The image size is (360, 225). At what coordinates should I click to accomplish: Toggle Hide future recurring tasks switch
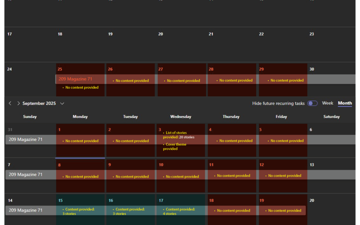click(x=312, y=103)
